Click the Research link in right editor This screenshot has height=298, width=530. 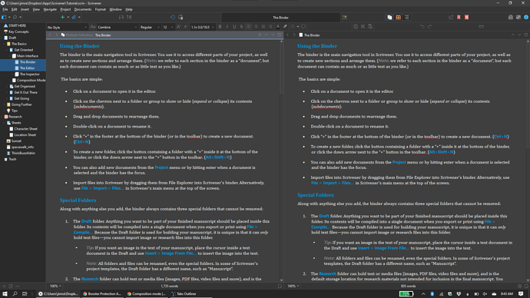[x=327, y=274]
